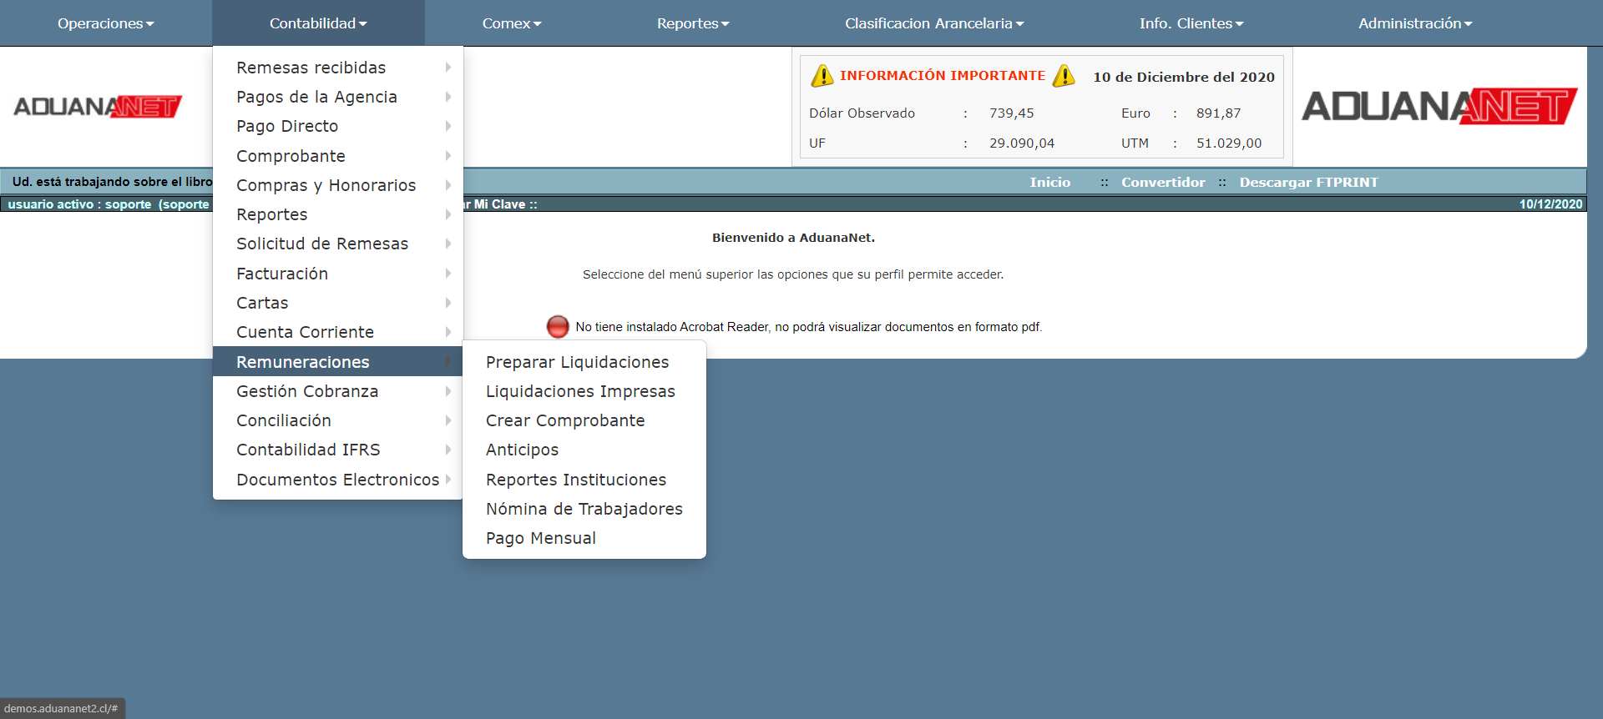Expand the Comex dropdown menu
Screen dimensions: 1603x719
point(511,23)
